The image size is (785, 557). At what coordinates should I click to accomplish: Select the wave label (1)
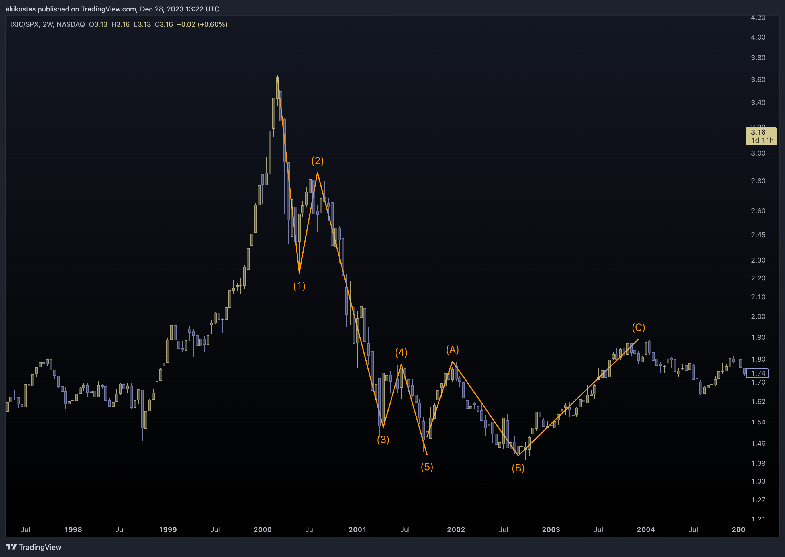[299, 286]
